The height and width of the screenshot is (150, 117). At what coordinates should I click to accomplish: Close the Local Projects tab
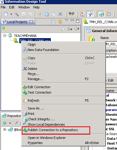[31, 22]
